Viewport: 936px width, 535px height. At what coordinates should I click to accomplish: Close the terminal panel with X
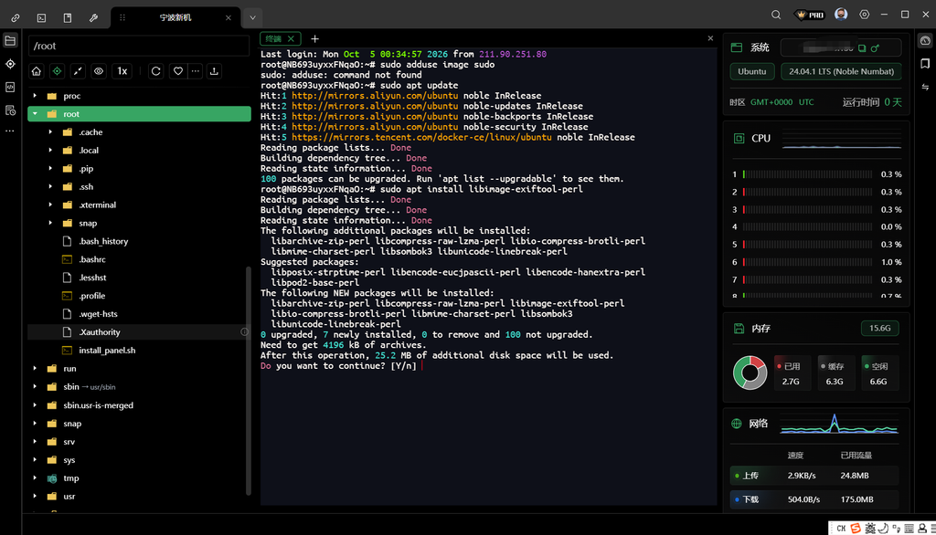pos(710,38)
